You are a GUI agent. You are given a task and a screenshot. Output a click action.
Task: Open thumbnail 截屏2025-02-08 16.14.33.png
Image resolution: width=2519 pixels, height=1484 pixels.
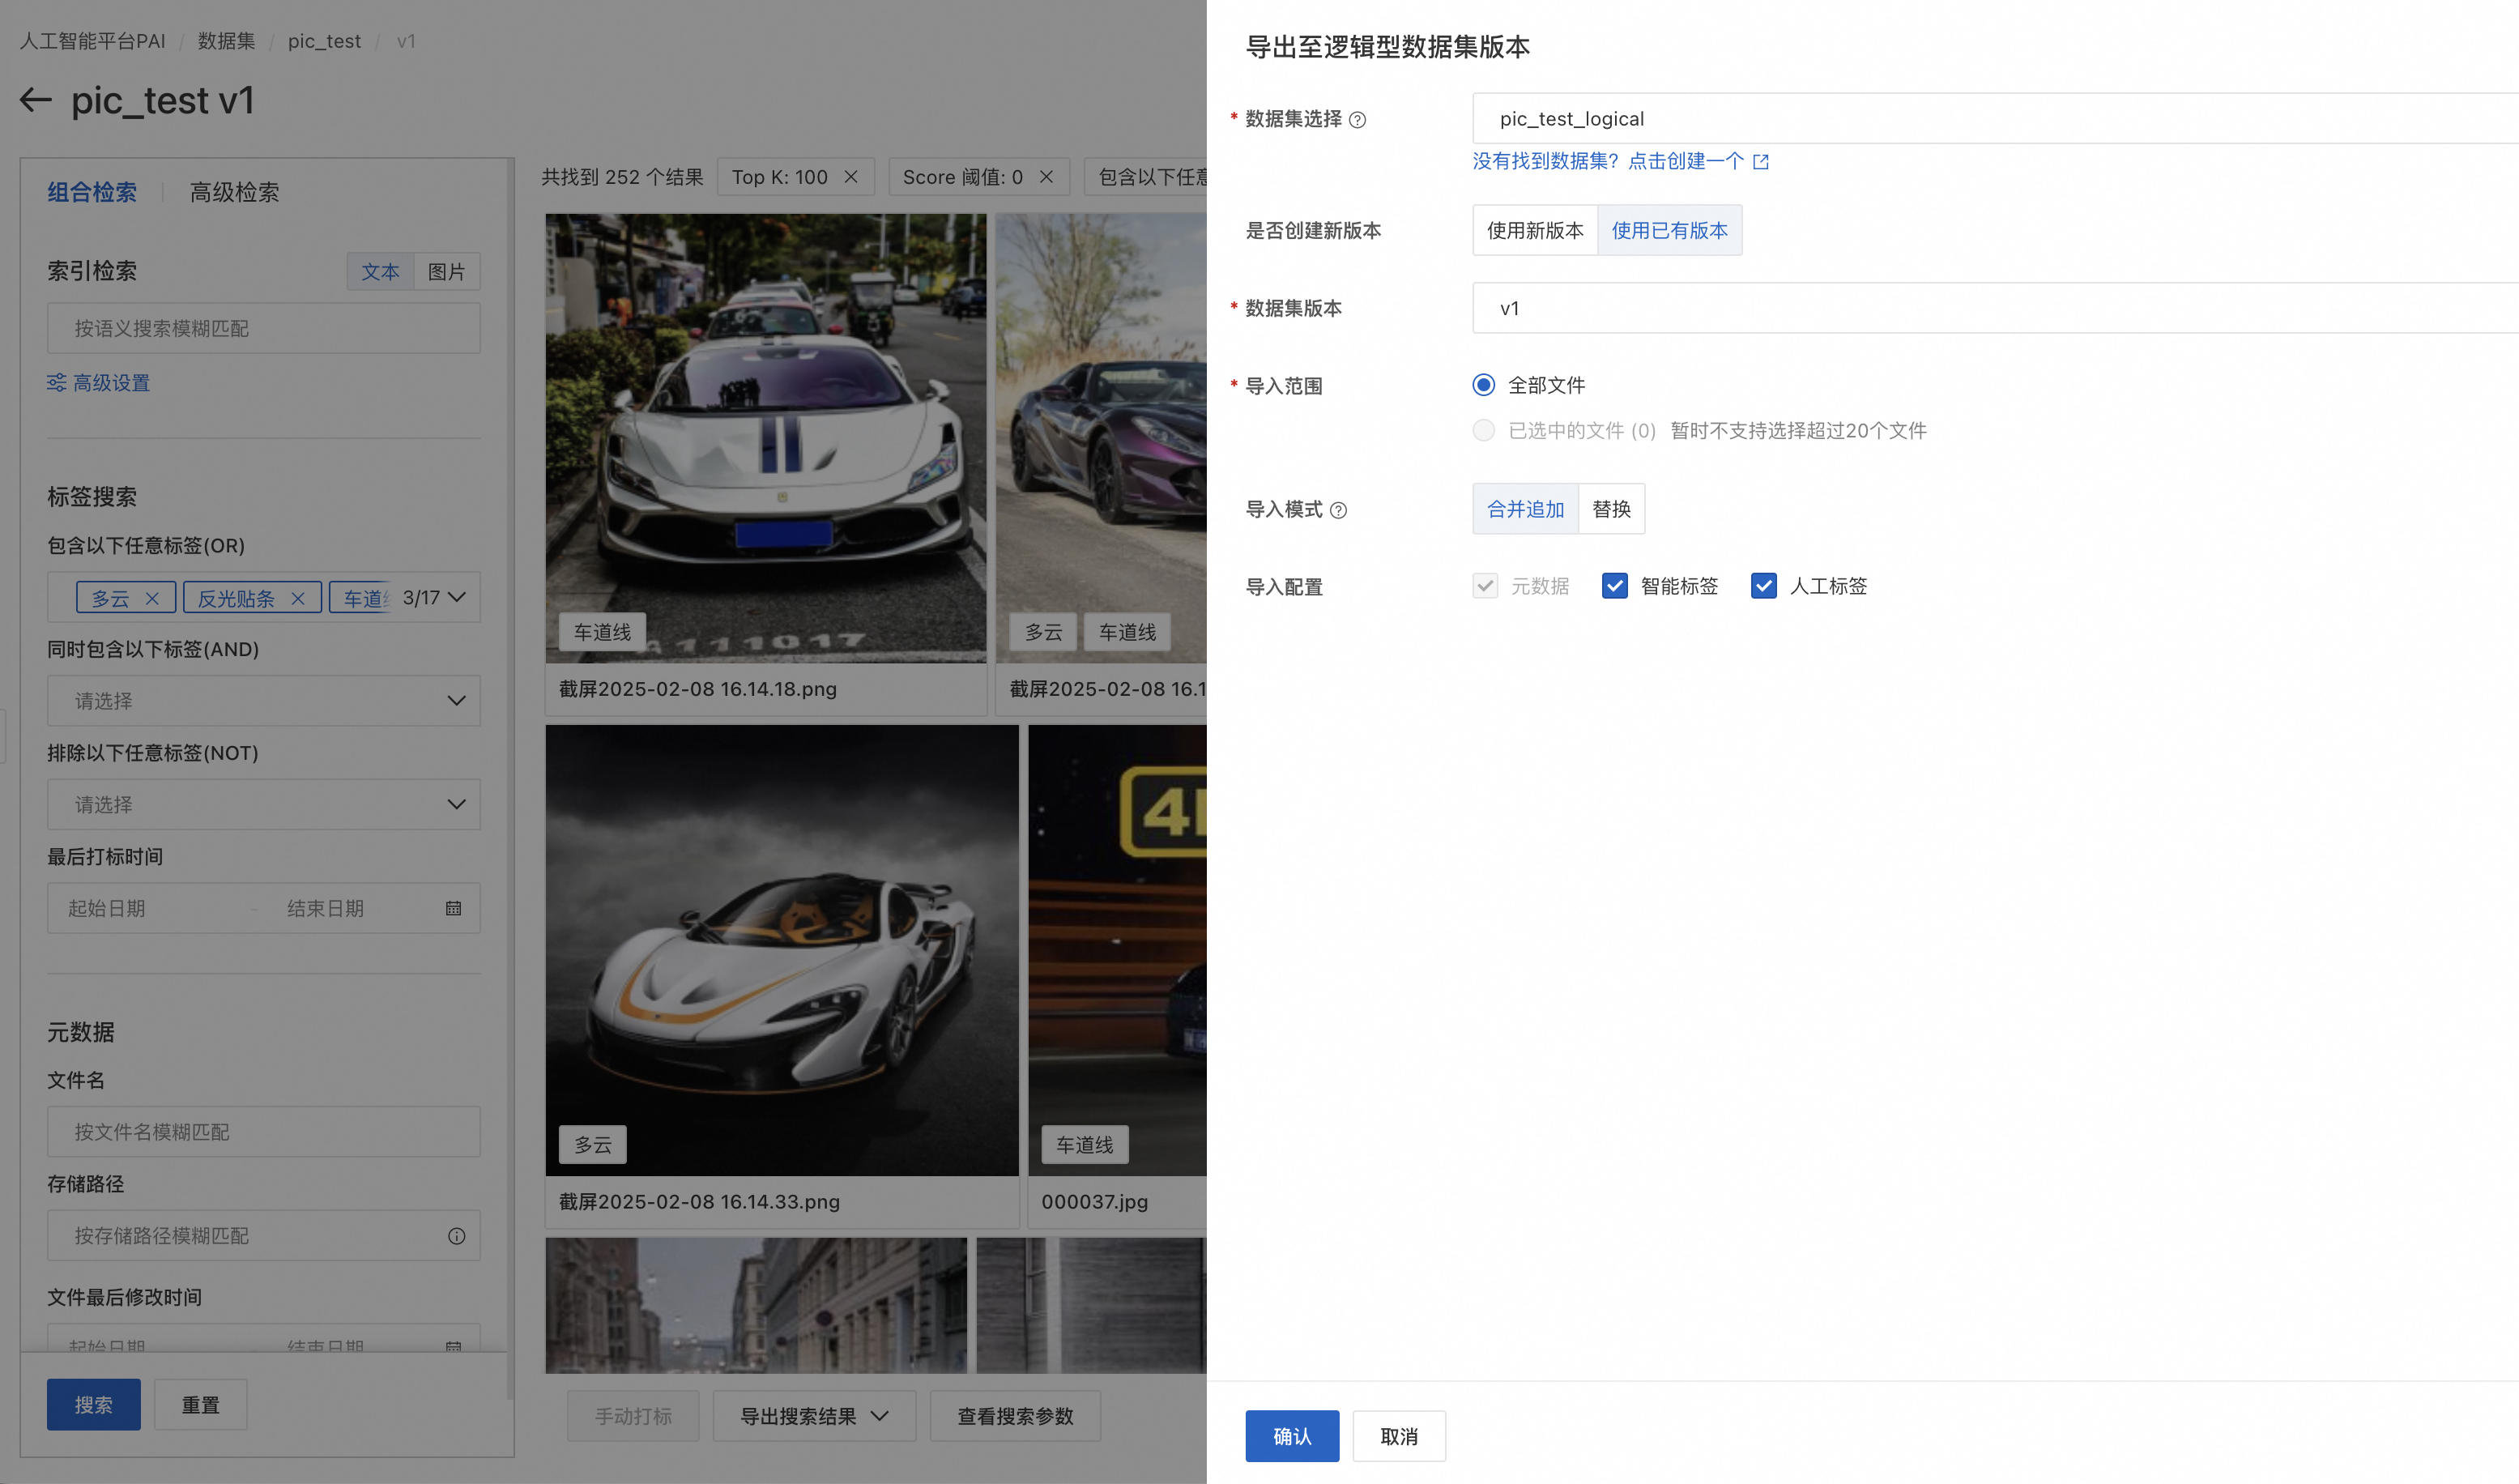[x=782, y=951]
